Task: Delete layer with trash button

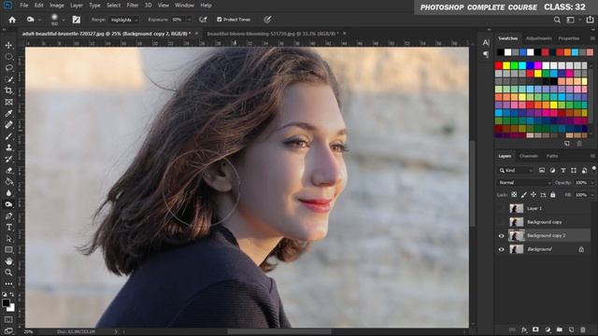Action: point(583,329)
